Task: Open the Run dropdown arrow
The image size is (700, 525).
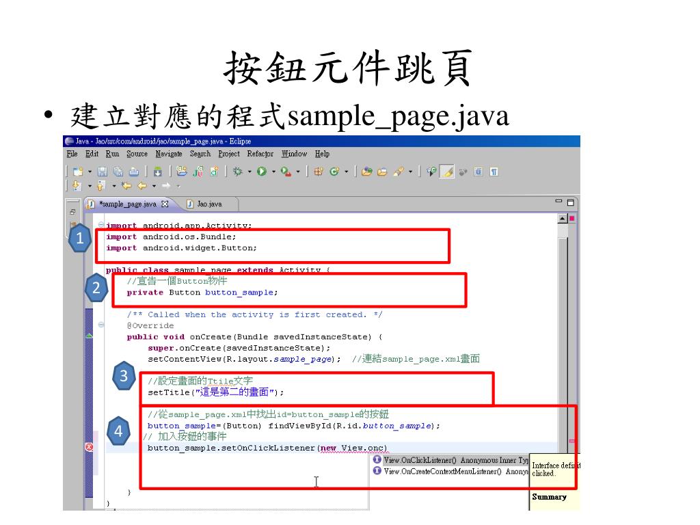Action: click(273, 172)
